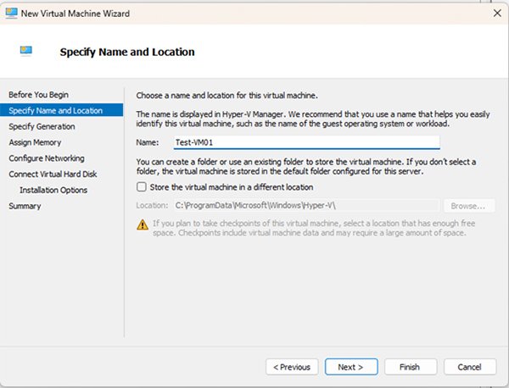Image resolution: width=509 pixels, height=388 pixels.
Task: Select the Connect Virtual Hard Disk step
Action: tap(53, 174)
